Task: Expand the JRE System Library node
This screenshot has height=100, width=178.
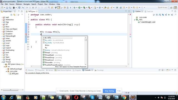Action: pyautogui.click(x=4, y=64)
